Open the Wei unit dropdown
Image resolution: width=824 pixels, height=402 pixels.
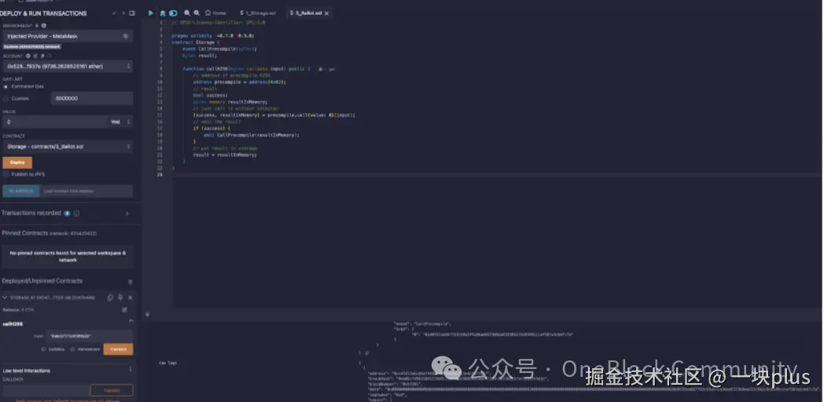pos(120,122)
